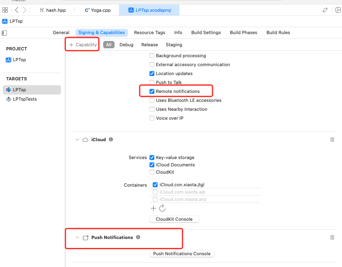Collapse the Push Notifications section
Image resolution: width=342 pixels, height=267 pixels.
tap(77, 237)
